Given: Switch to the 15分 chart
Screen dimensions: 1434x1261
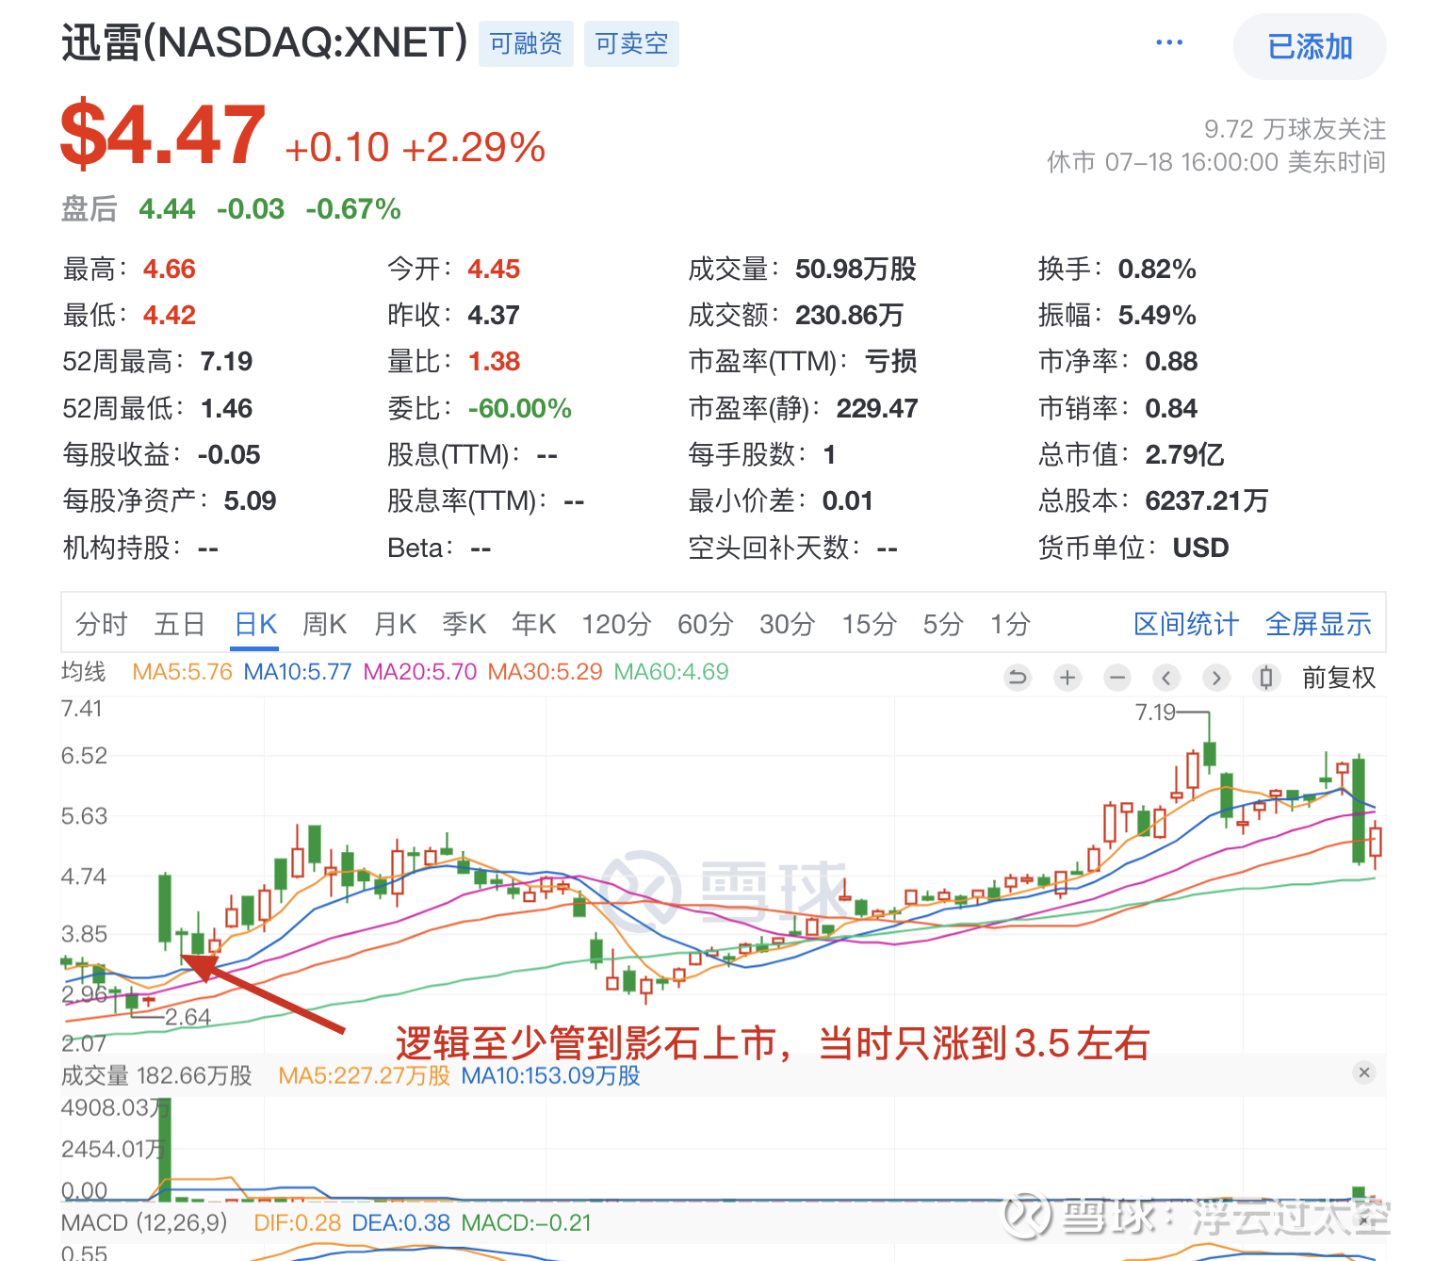Looking at the screenshot, I should [870, 624].
